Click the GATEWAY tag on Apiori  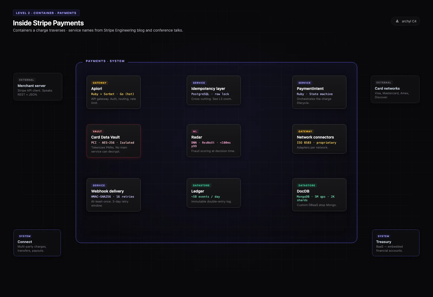100,83
